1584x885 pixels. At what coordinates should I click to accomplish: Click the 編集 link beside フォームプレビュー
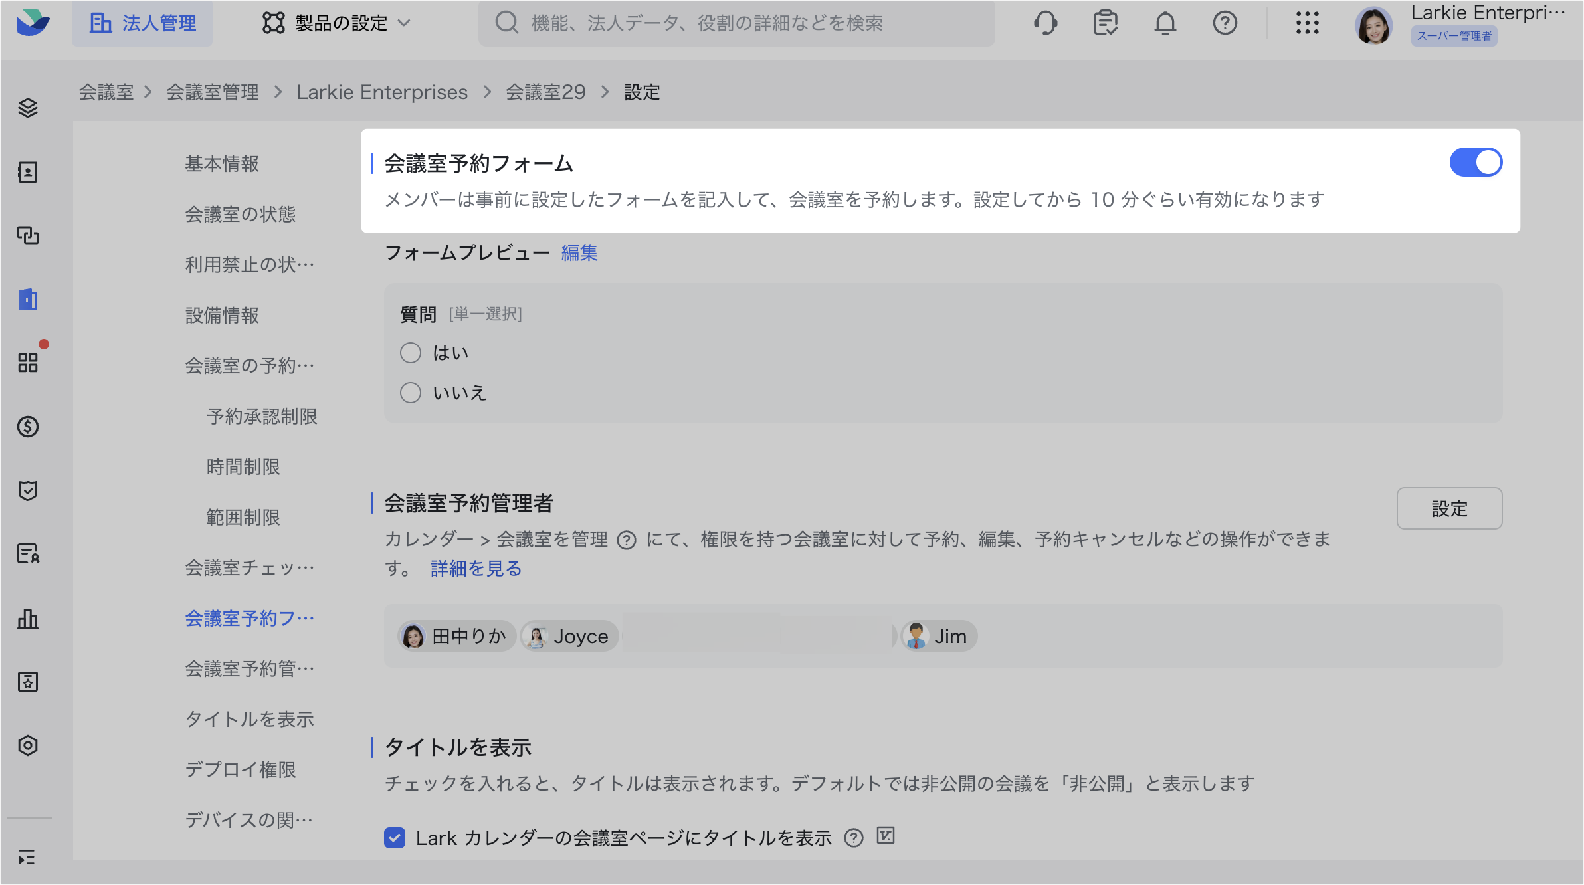pyautogui.click(x=579, y=253)
